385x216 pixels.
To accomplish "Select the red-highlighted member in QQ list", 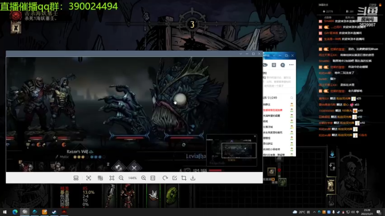I will pos(278,110).
